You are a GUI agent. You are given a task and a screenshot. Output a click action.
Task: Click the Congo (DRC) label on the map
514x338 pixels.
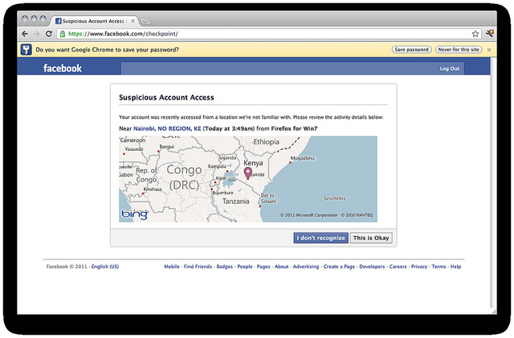click(x=184, y=177)
